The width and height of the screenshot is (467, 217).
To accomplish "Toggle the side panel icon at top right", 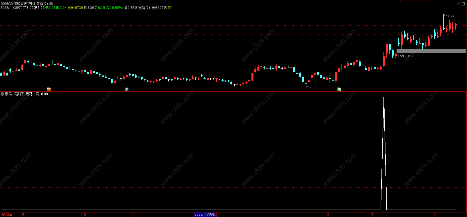I will tap(464, 4).
